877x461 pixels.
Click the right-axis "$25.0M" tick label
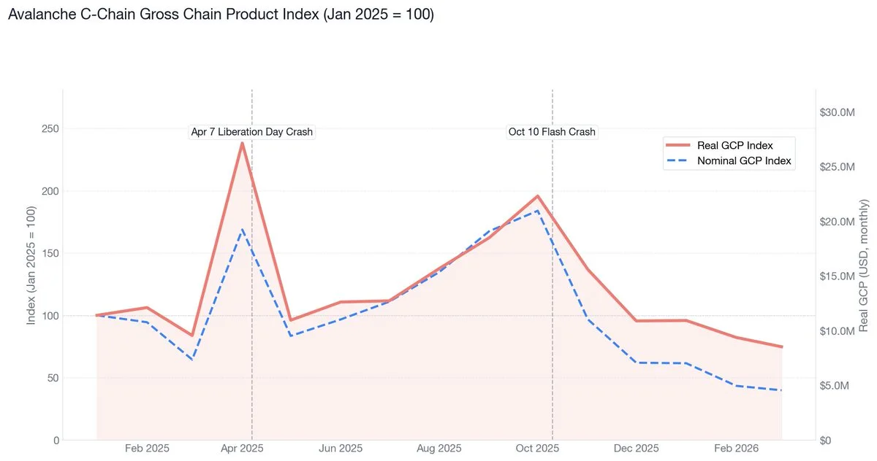(x=837, y=167)
